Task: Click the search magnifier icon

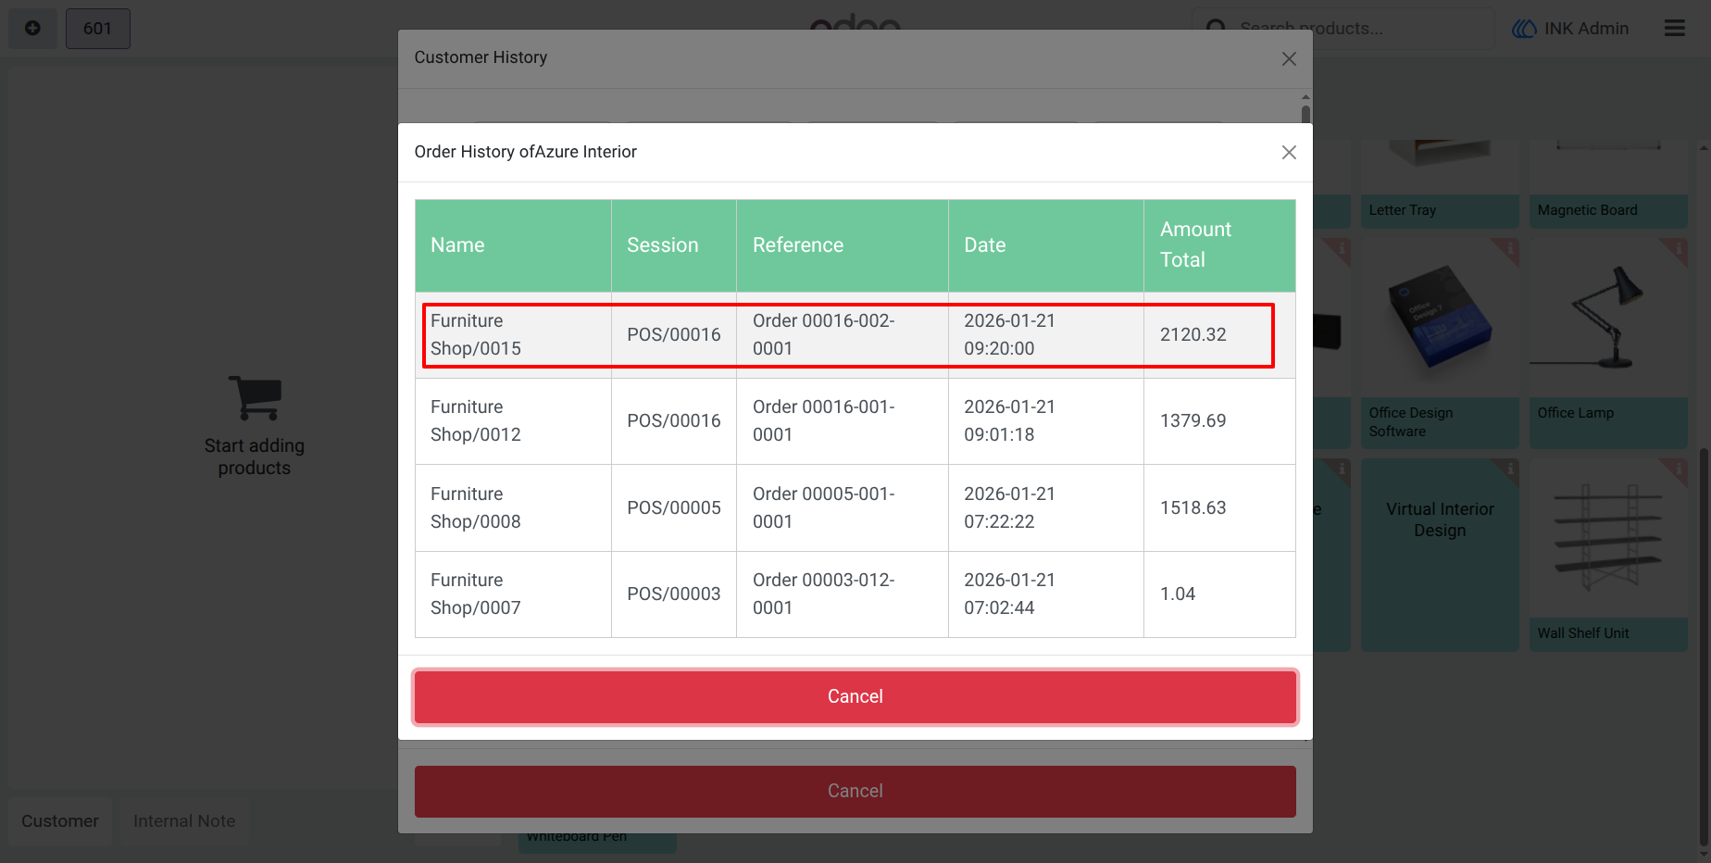Action: click(x=1216, y=29)
